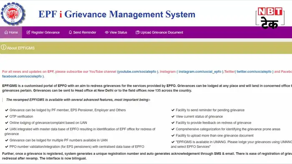Select the Send Reminder menu item
This screenshot has width=292, height=164.
pyautogui.click(x=82, y=32)
